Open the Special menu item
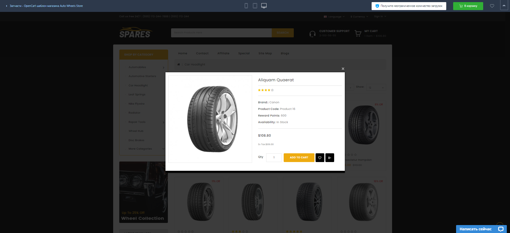 click(244, 53)
